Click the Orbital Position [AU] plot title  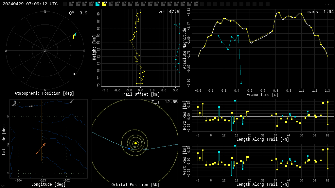point(135,185)
